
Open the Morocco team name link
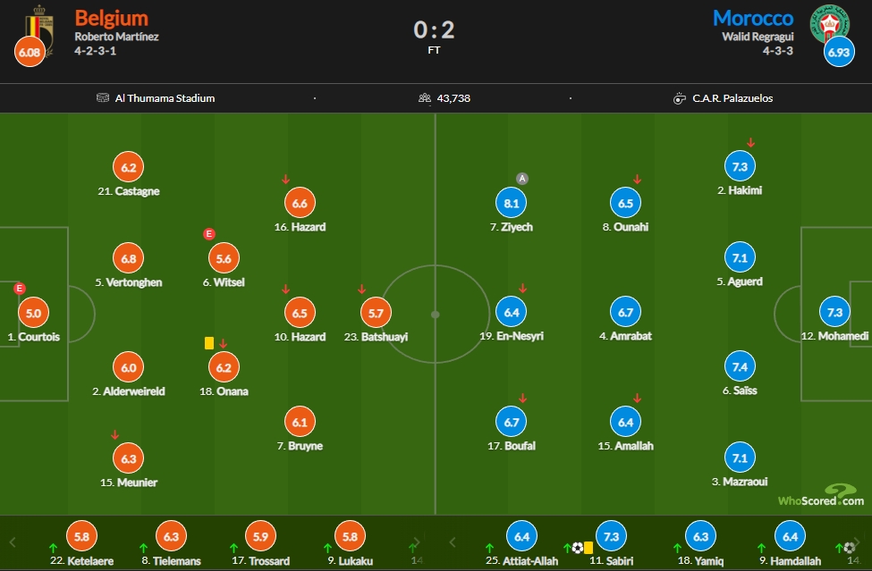tap(753, 19)
